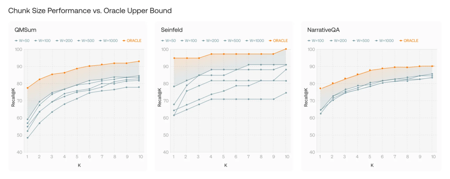Click ORACLE data point at K=10 in QMSum
The image size is (450, 179).
[x=139, y=61]
